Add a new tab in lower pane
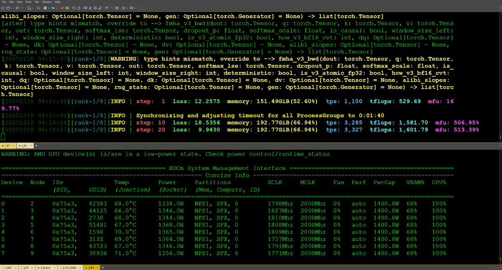The height and width of the screenshot is (270, 502). tap(102, 267)
